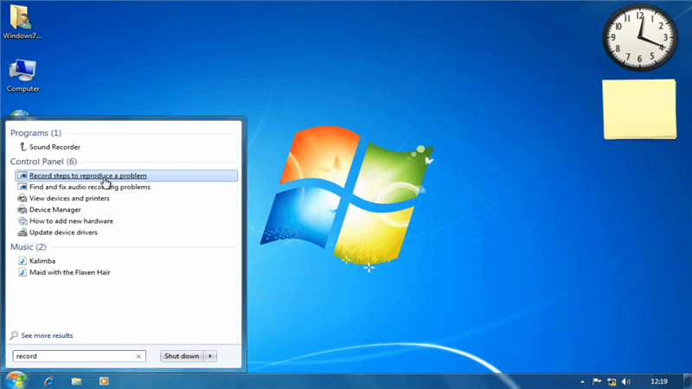Select Record steps to reproduce a problem
Image resolution: width=692 pixels, height=389 pixels.
[87, 175]
